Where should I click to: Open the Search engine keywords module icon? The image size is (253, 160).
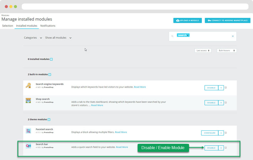pos(28,85)
